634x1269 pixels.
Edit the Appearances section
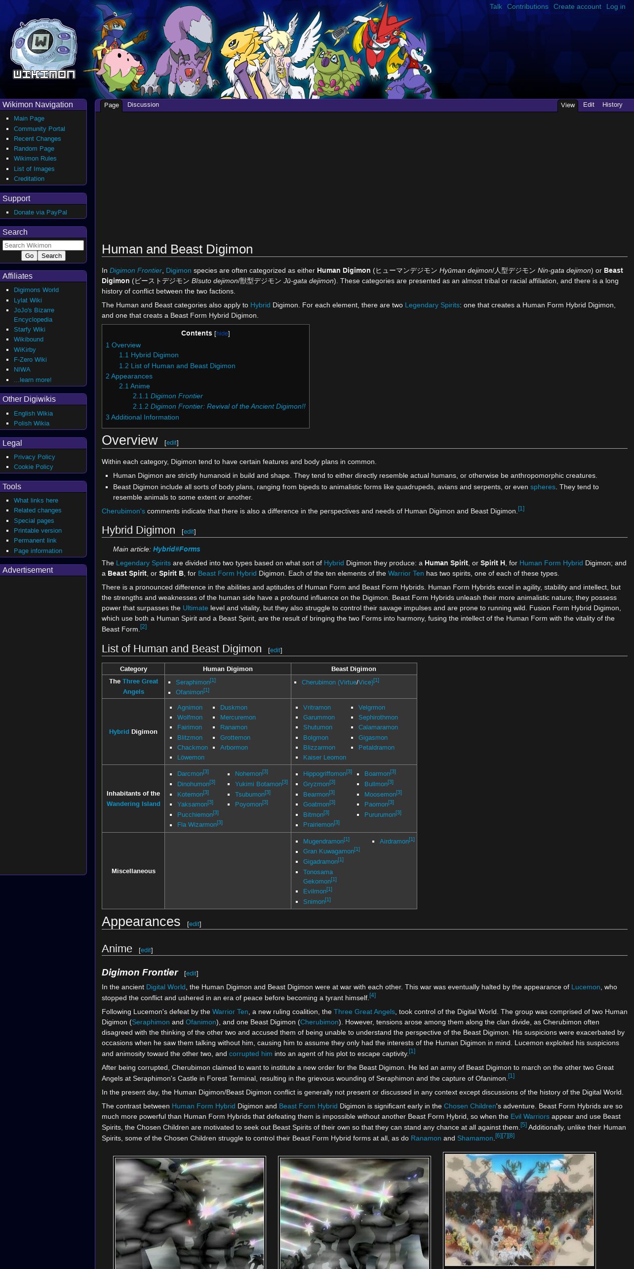194,924
